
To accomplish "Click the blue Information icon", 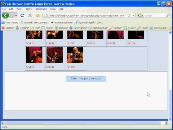I will coord(71,28).
